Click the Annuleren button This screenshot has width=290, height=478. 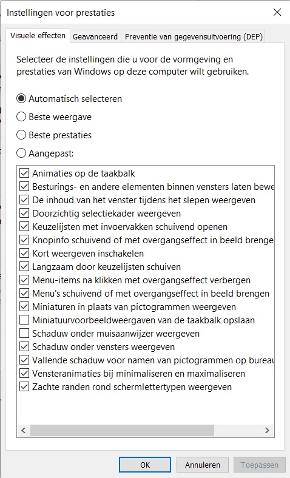203,465
